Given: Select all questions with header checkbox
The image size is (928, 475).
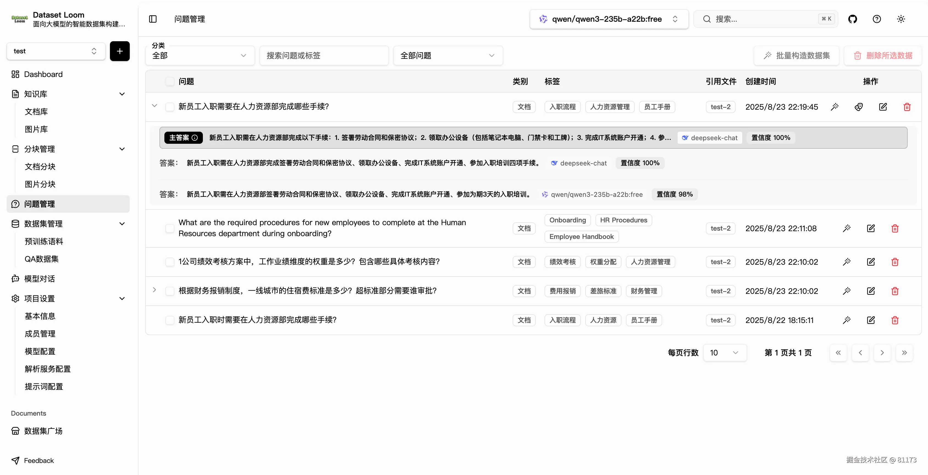Looking at the screenshot, I should [170, 81].
